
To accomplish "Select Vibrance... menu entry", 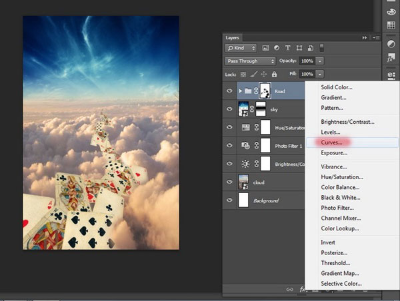I will (x=334, y=166).
